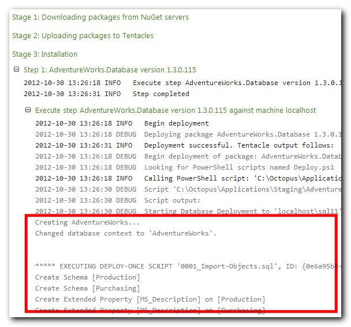Open Stage 1: Downloading packages from NuGet servers

pos(100,17)
